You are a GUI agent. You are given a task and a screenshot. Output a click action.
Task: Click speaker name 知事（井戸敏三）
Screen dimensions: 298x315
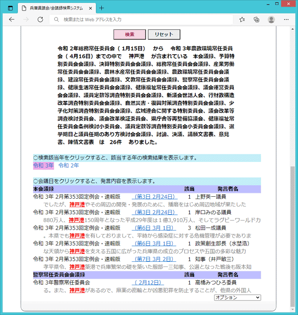click(215, 259)
